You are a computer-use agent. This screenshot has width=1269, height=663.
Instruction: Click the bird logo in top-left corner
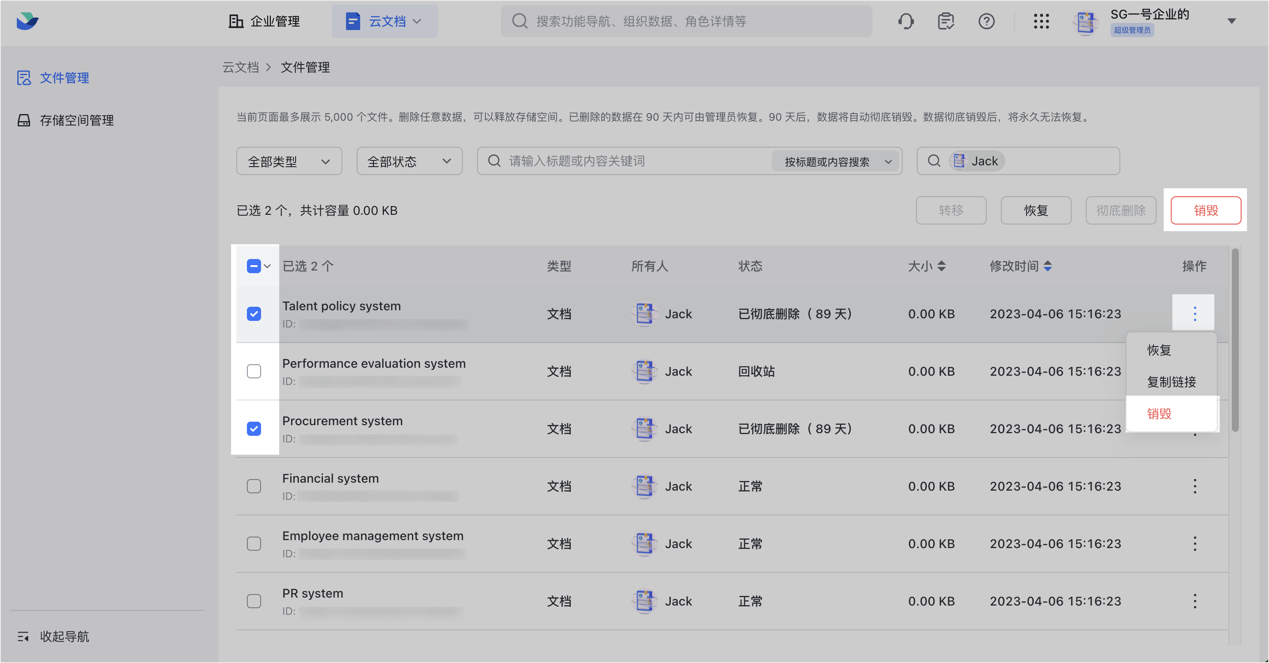click(27, 21)
